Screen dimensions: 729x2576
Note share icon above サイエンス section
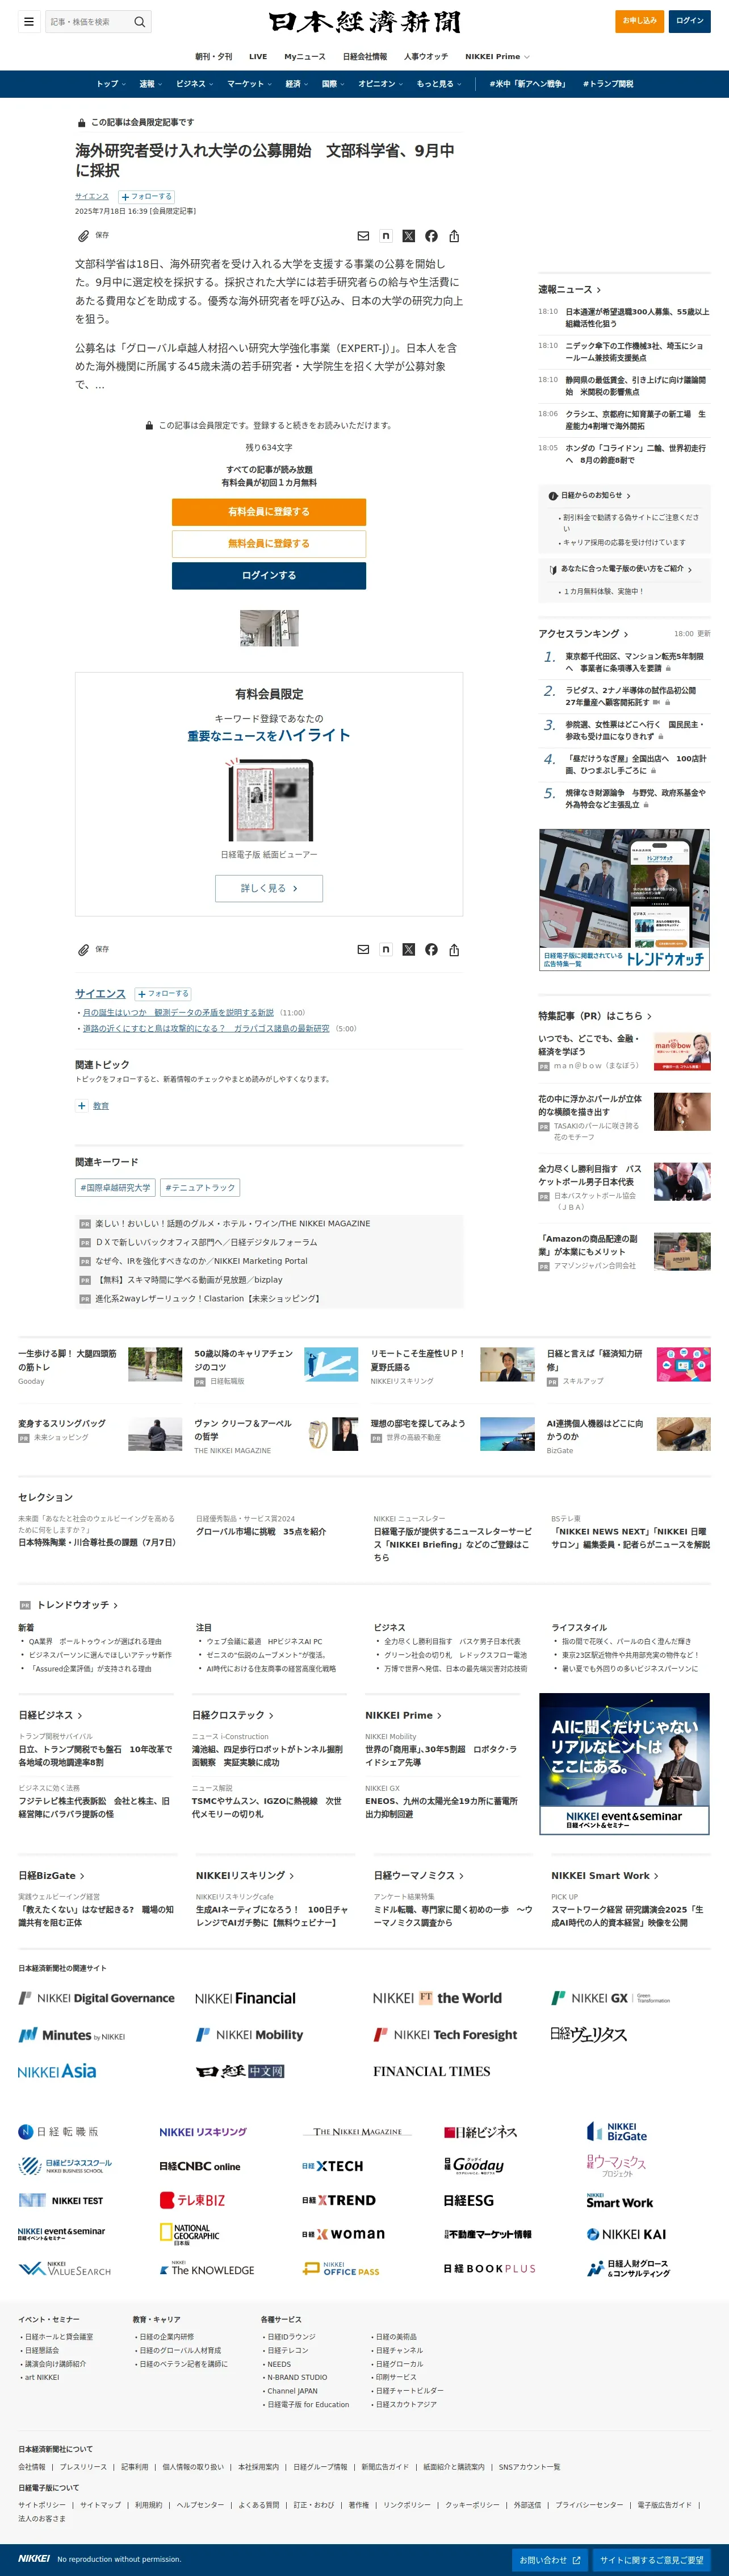386,949
